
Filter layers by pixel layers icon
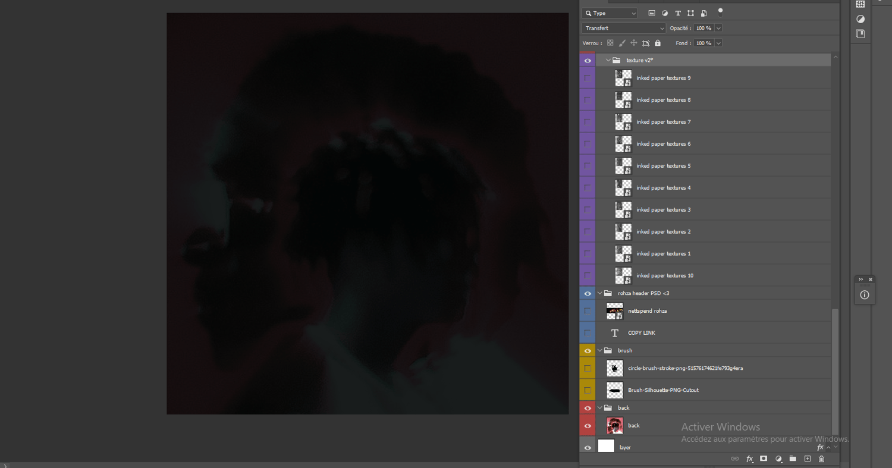(652, 13)
